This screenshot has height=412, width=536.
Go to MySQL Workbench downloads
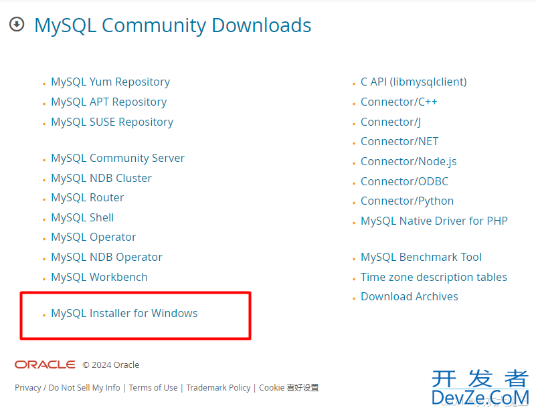[99, 277]
